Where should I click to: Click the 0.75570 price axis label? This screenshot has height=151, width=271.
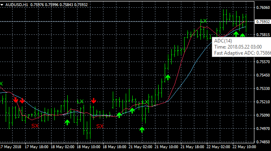(263, 62)
